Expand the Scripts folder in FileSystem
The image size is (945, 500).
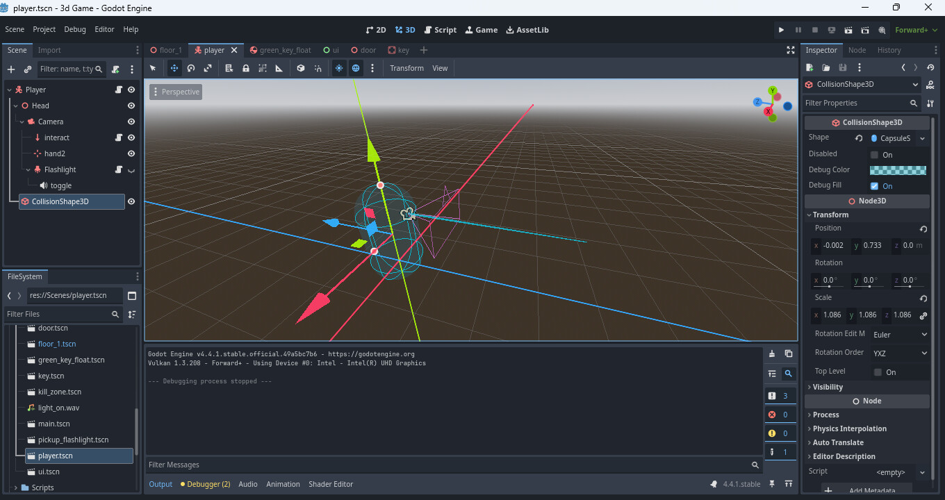tap(16, 487)
